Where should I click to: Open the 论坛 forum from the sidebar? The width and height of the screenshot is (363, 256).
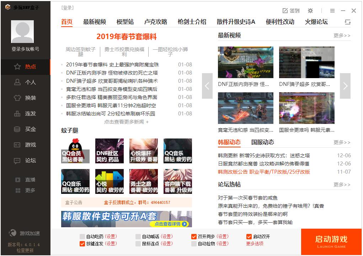tap(25, 160)
